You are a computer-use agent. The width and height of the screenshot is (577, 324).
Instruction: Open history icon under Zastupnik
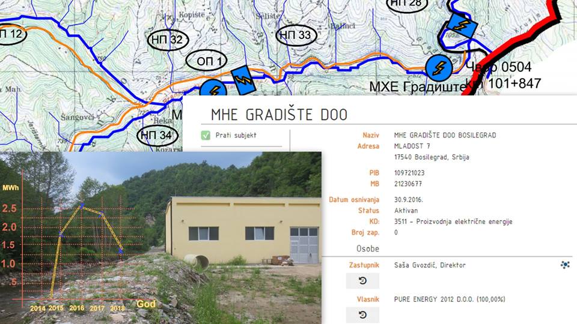click(x=362, y=281)
